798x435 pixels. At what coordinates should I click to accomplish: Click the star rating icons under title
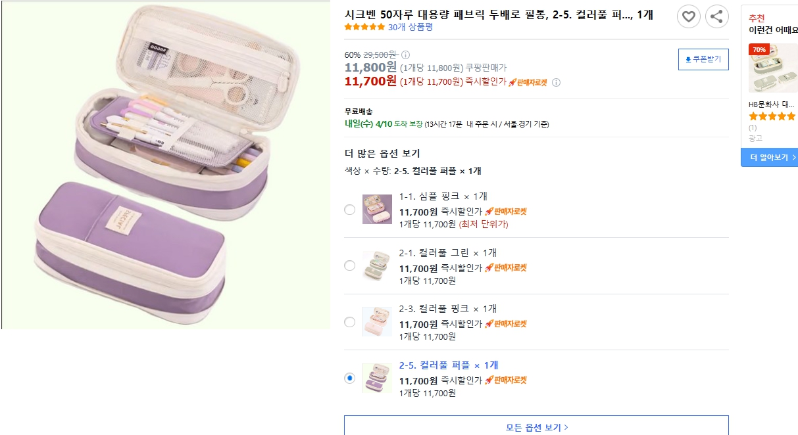364,27
